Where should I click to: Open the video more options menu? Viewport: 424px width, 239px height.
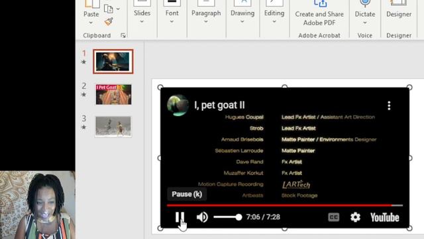[x=389, y=106]
